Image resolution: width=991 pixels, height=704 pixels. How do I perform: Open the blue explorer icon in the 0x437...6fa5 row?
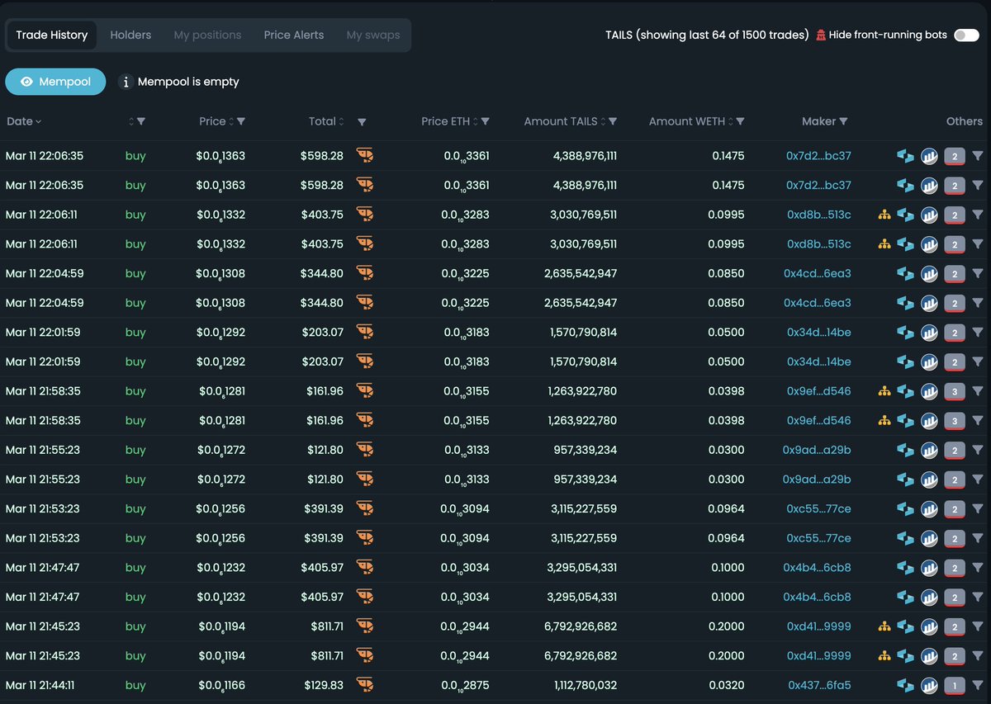905,685
